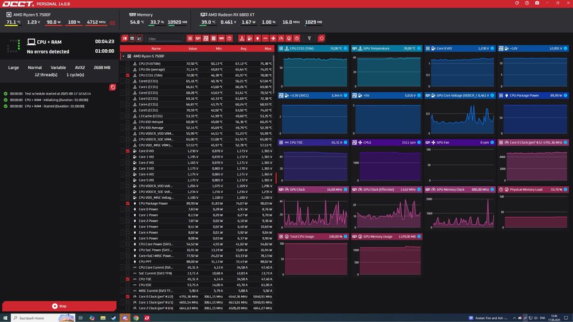This screenshot has height=322, width=573.
Task: Filter sensors by GPU hardware icon
Action: (198, 38)
